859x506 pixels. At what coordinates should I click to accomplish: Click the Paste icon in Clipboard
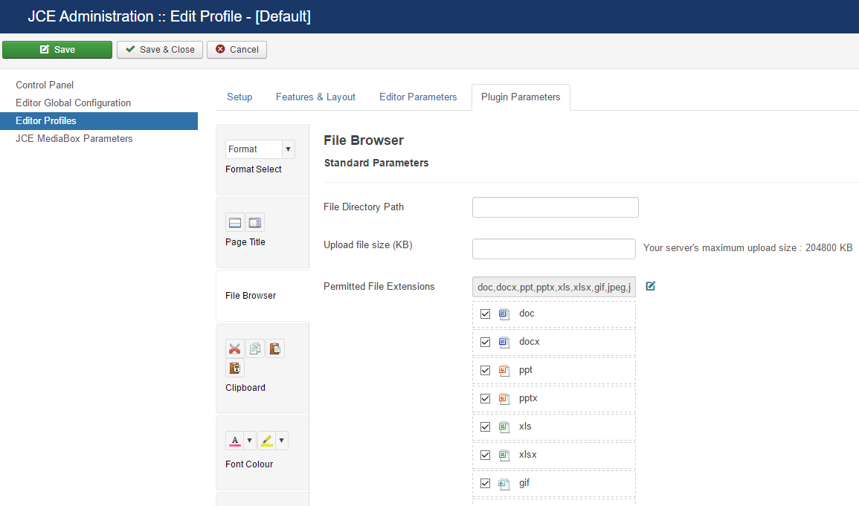(275, 348)
